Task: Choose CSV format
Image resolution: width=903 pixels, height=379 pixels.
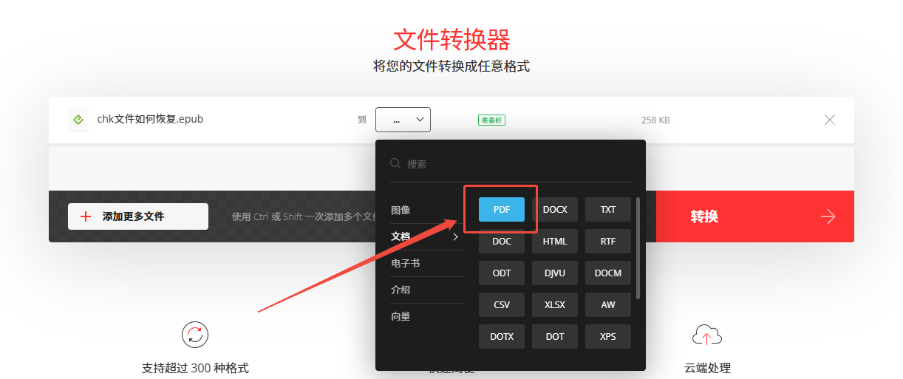Action: point(502,305)
